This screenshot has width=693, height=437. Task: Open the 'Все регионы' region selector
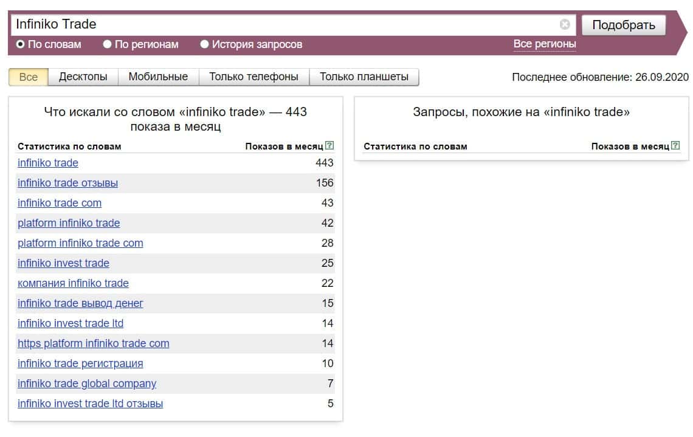pos(545,44)
